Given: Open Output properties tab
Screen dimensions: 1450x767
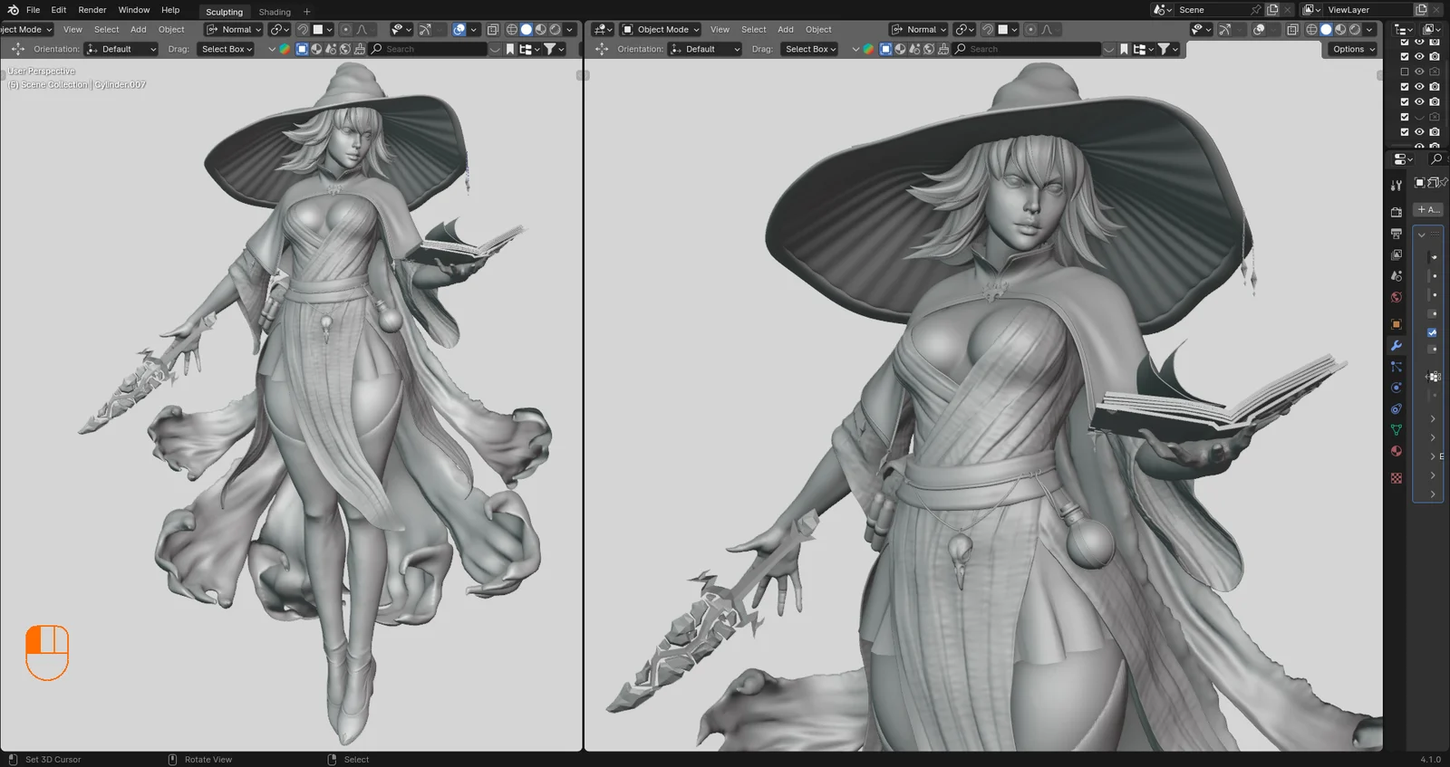Looking at the screenshot, I should pos(1397,234).
